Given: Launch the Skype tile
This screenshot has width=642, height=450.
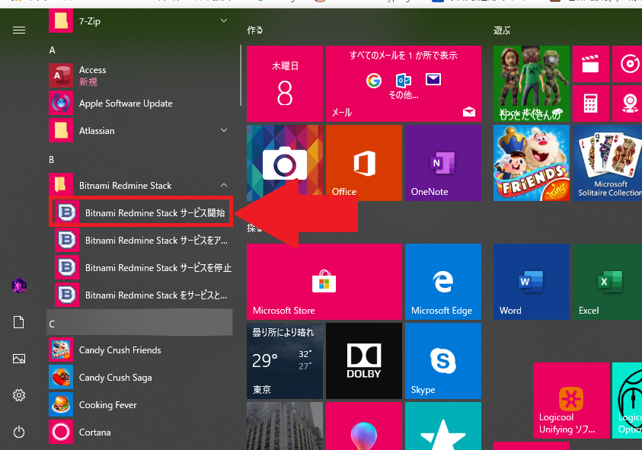Looking at the screenshot, I should (443, 361).
